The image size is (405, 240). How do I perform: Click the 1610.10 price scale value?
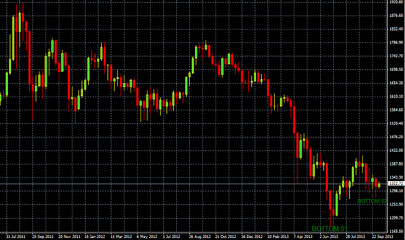[x=396, y=97]
